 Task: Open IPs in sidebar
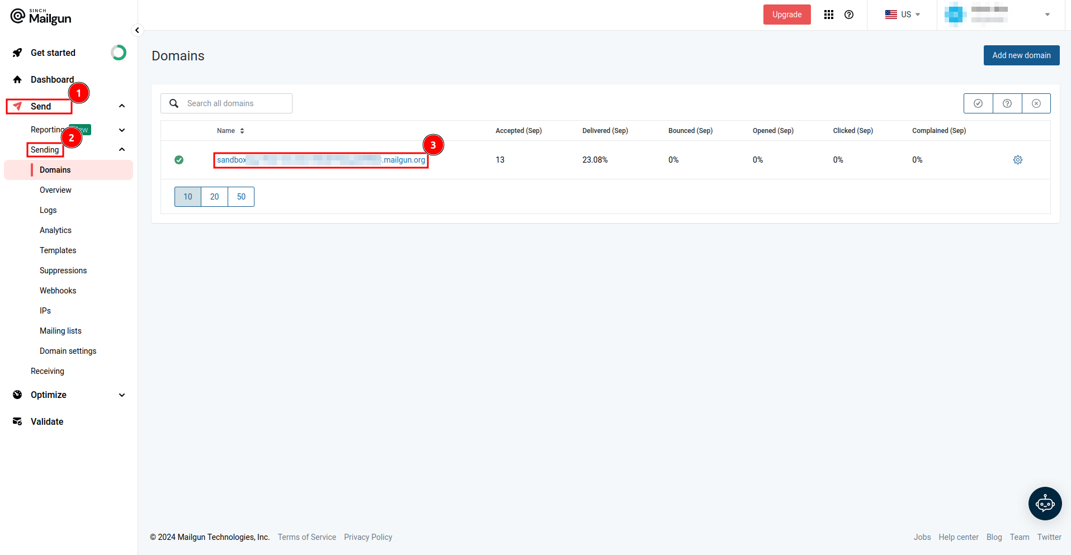45,311
